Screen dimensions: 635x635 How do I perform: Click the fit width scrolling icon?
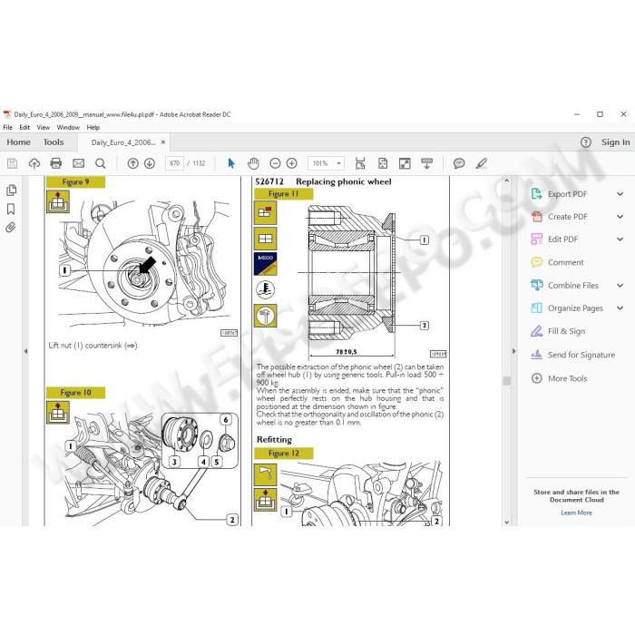tap(360, 163)
